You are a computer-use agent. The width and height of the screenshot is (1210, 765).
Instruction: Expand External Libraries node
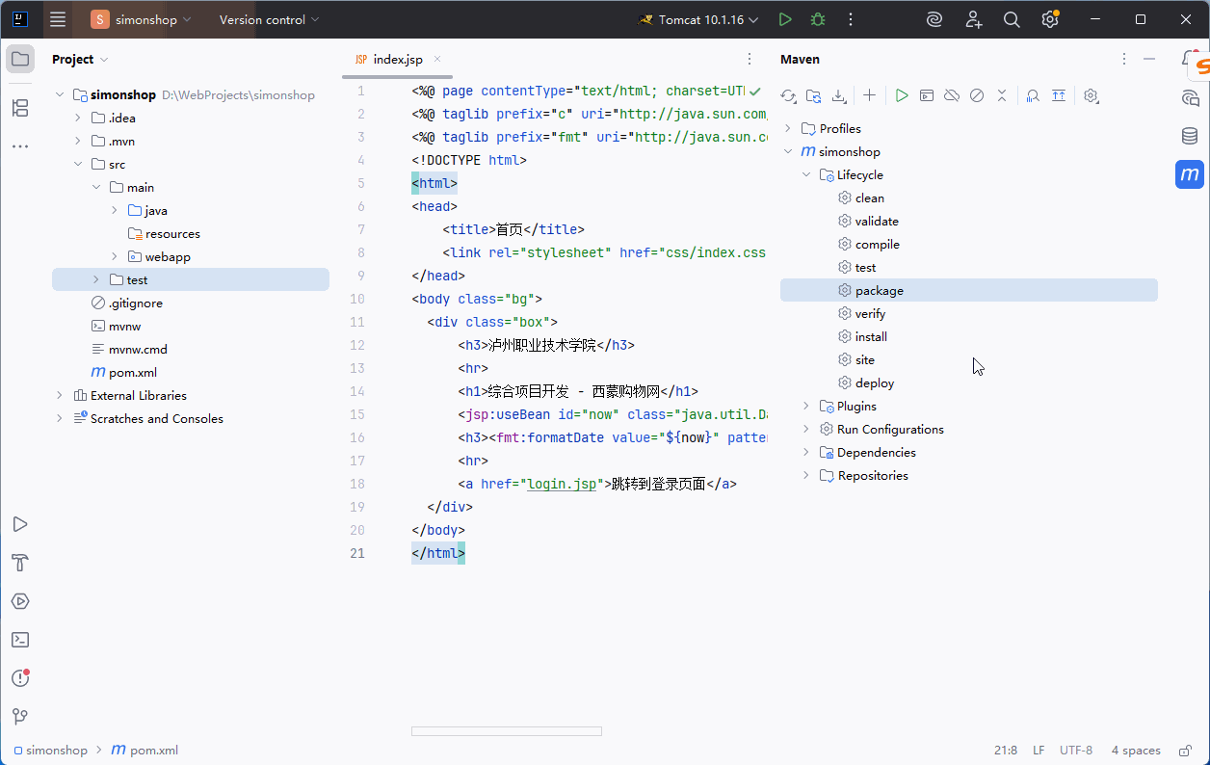[x=59, y=395]
